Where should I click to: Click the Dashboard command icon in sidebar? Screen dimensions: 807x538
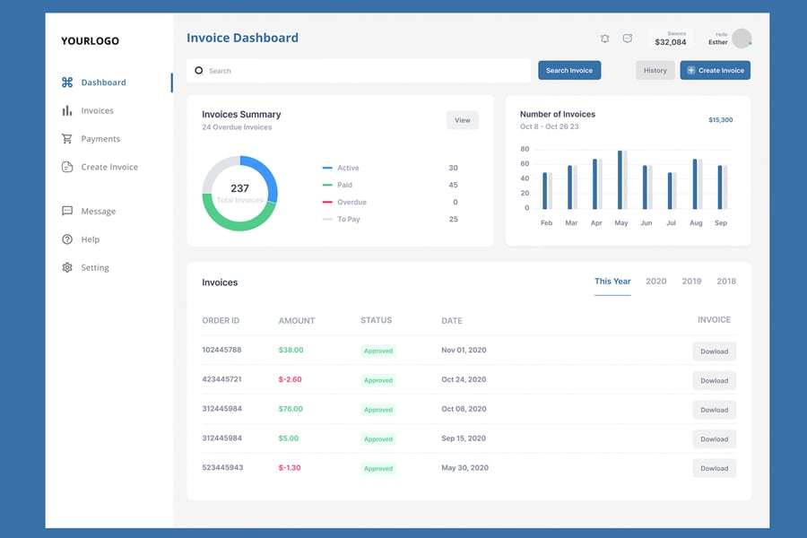[67, 82]
